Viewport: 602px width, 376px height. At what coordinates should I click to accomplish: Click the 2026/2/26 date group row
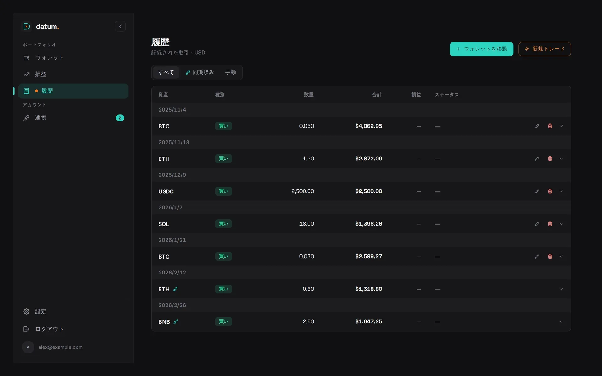(361, 305)
